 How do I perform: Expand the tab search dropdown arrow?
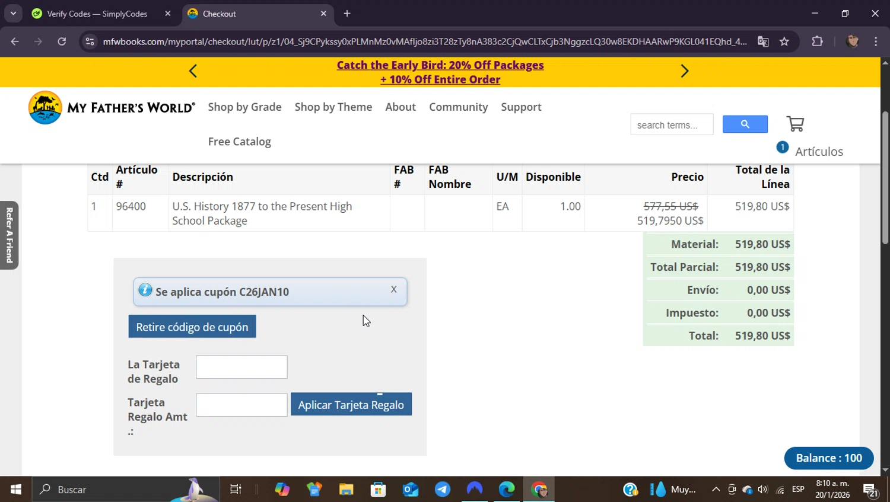click(x=13, y=14)
